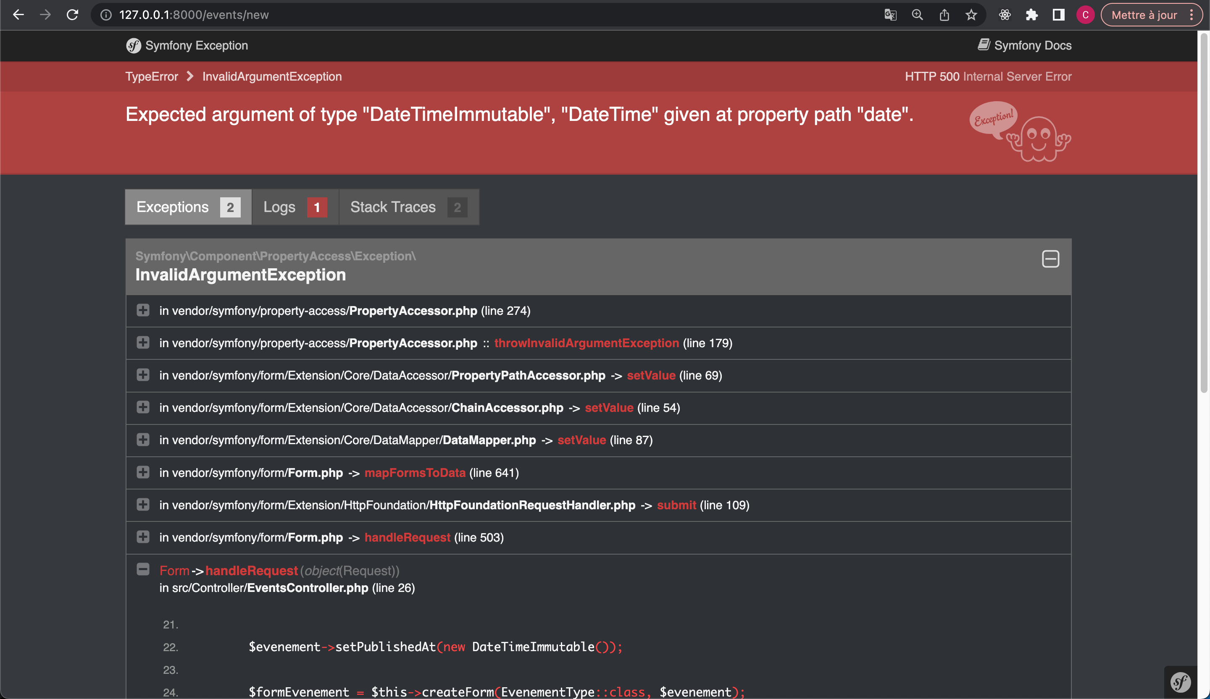Toggle the browser side panel icon
Screen dimensions: 1210x699
pyautogui.click(x=1058, y=15)
